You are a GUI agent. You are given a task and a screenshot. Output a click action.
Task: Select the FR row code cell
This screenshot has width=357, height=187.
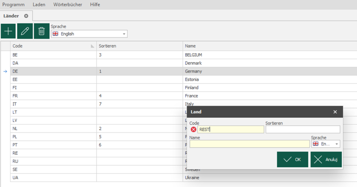(x=53, y=96)
